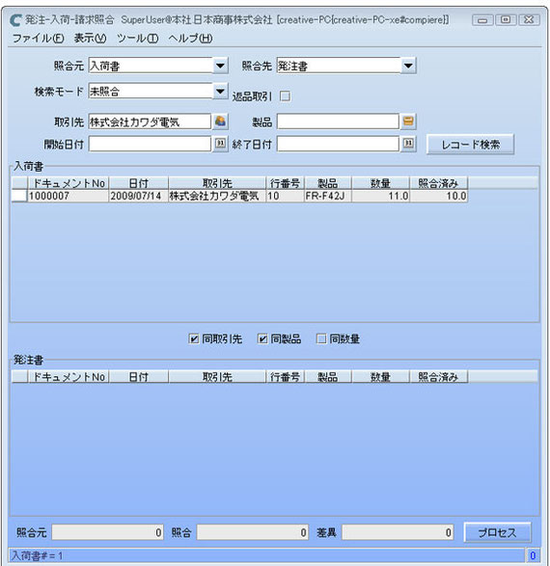Open the ツール(T) menu
Image resolution: width=550 pixels, height=566 pixels.
(x=137, y=39)
